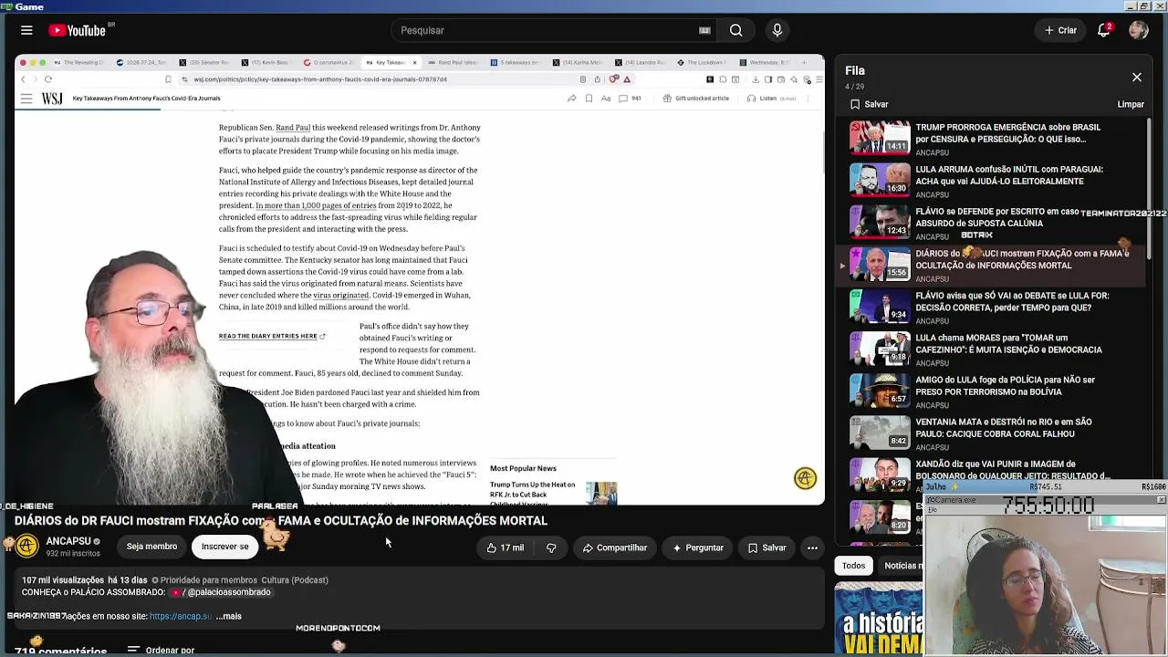Play the TRUMP PRORROGA EMERGÊNCIA thumbnail
This screenshot has height=657, width=1168.
pos(880,138)
